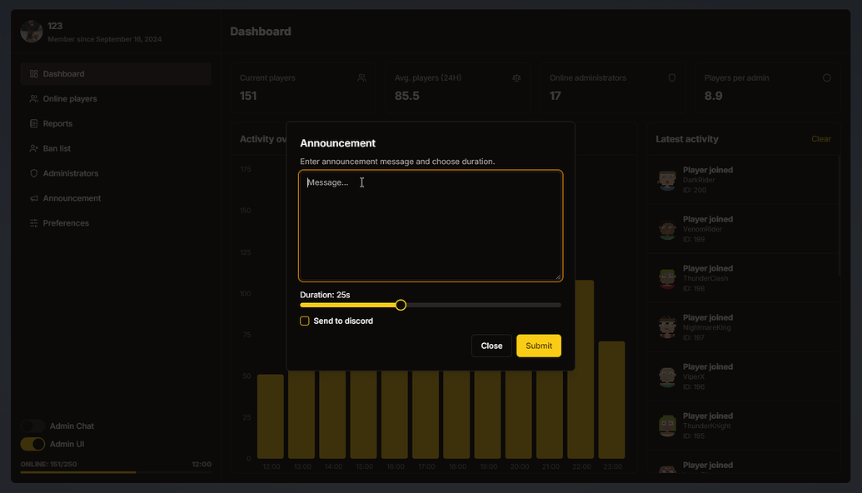Click the Online players sidebar icon

(32, 98)
